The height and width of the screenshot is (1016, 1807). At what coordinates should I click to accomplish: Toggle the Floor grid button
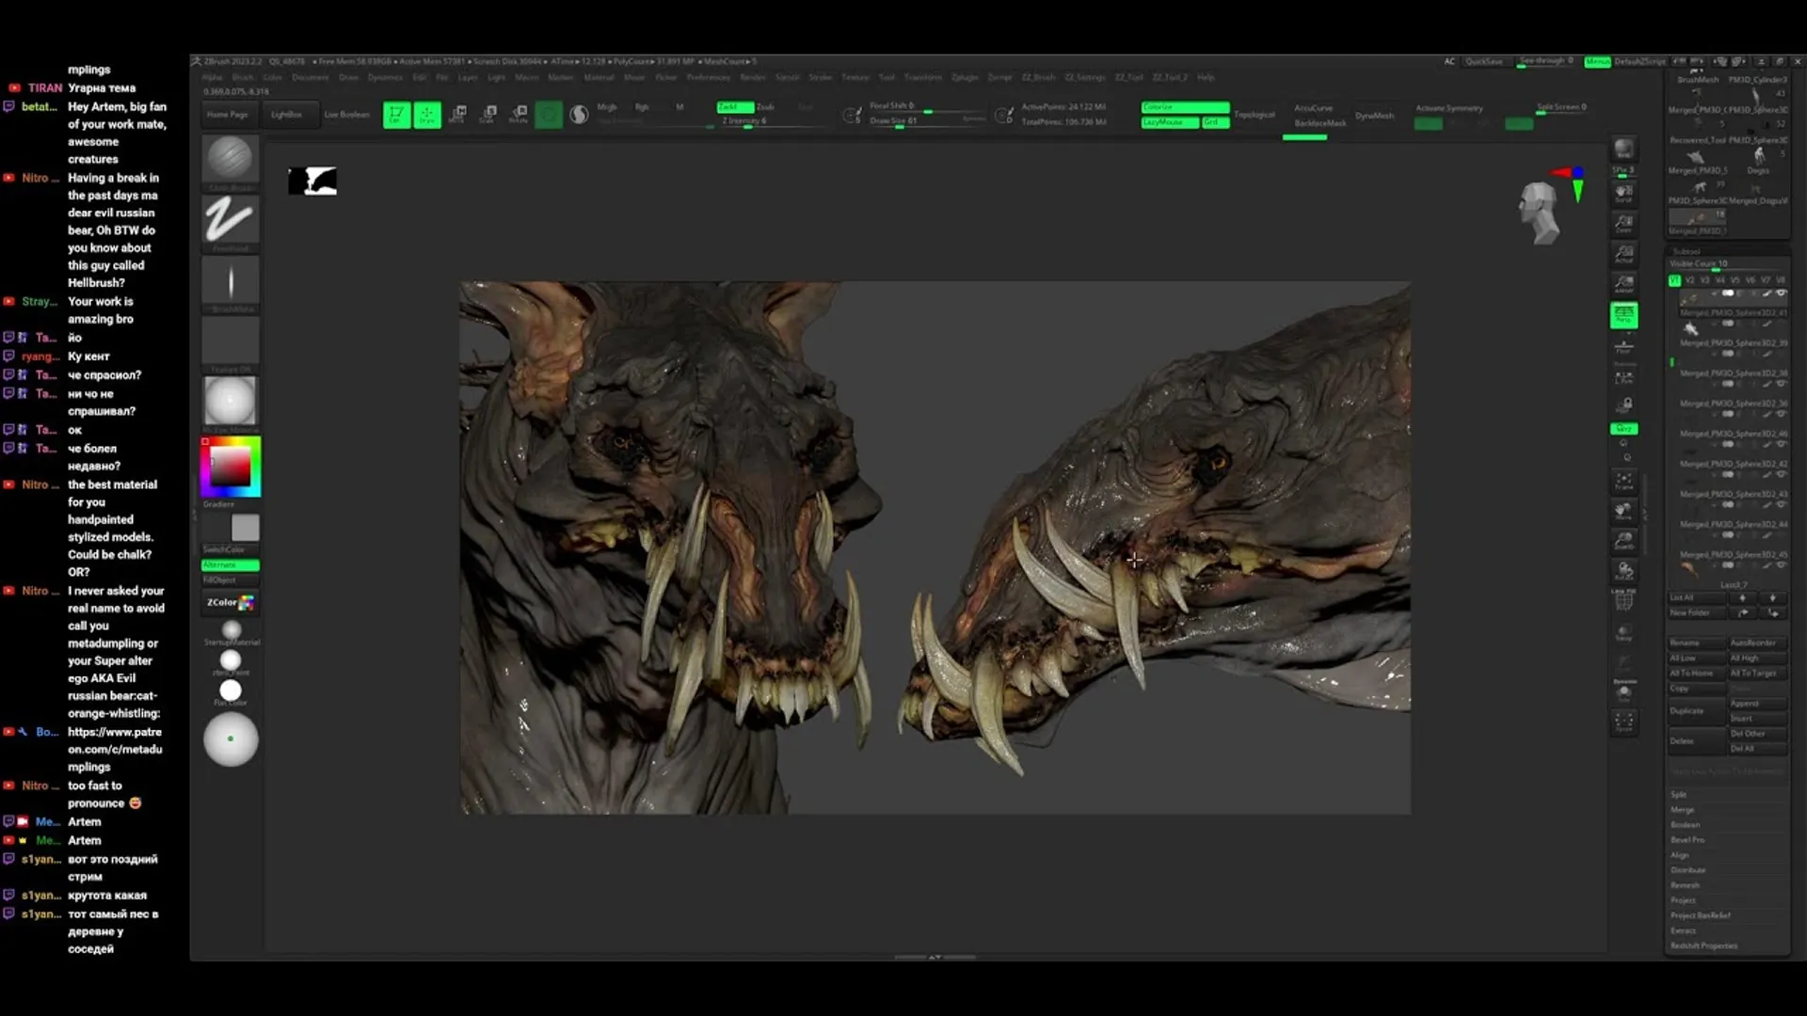(x=1623, y=348)
